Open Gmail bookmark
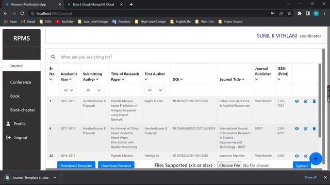330x185 pixels. coord(28,22)
